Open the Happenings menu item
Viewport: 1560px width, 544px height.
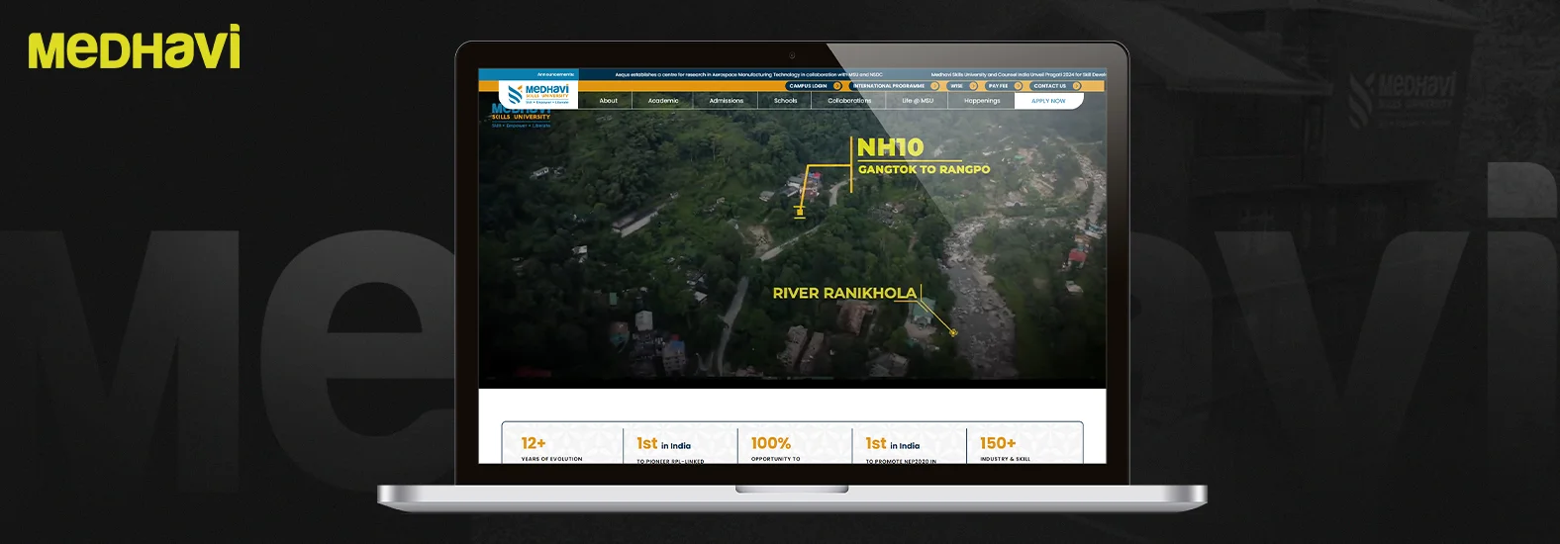[982, 101]
